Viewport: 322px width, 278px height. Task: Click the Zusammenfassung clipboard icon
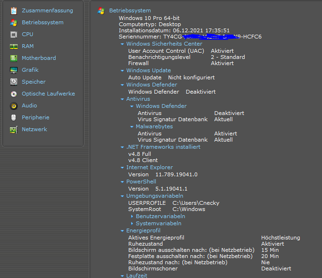14,10
